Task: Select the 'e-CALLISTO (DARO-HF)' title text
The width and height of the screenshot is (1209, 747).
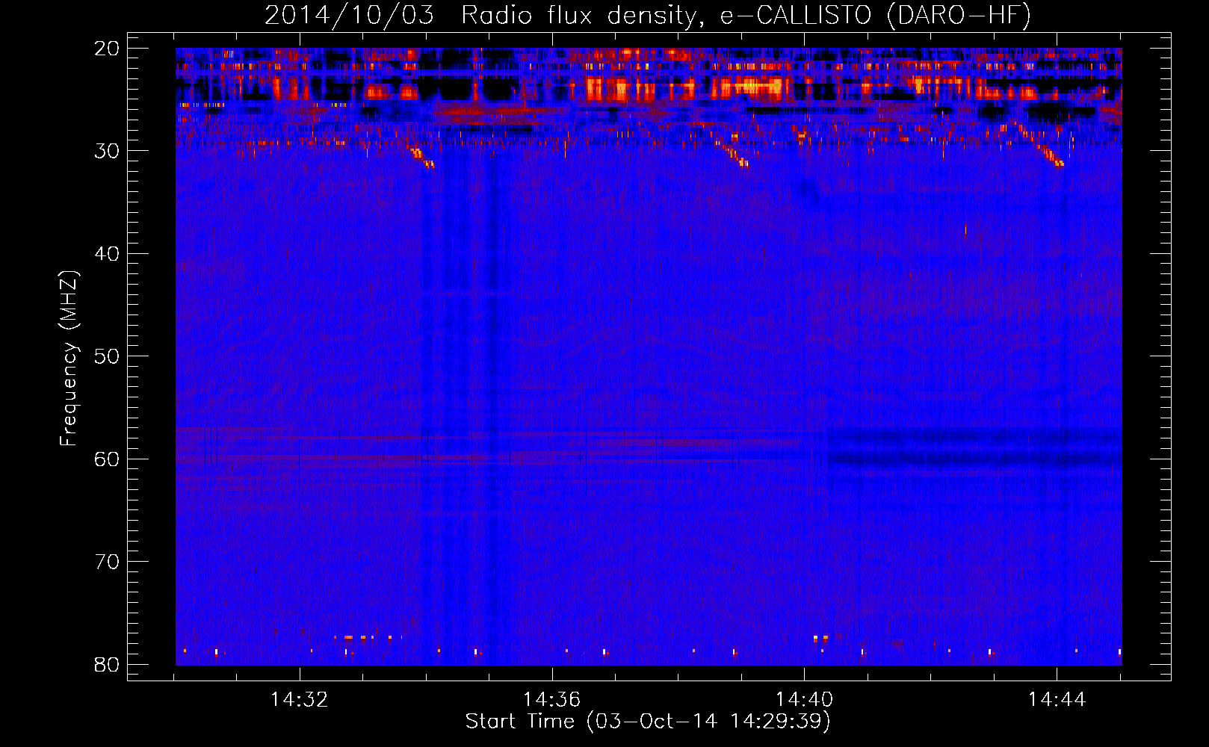Action: (x=875, y=16)
